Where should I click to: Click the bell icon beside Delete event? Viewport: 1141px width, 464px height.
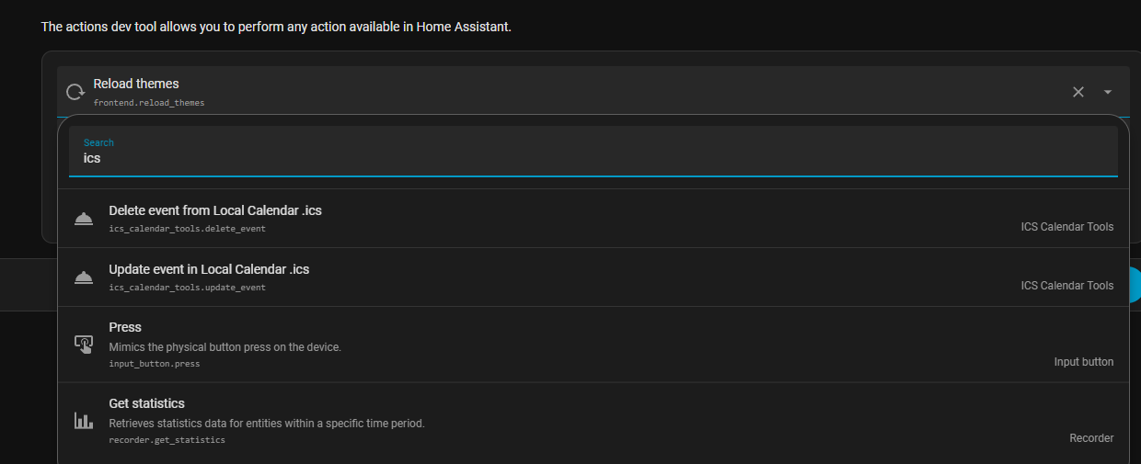(x=84, y=219)
